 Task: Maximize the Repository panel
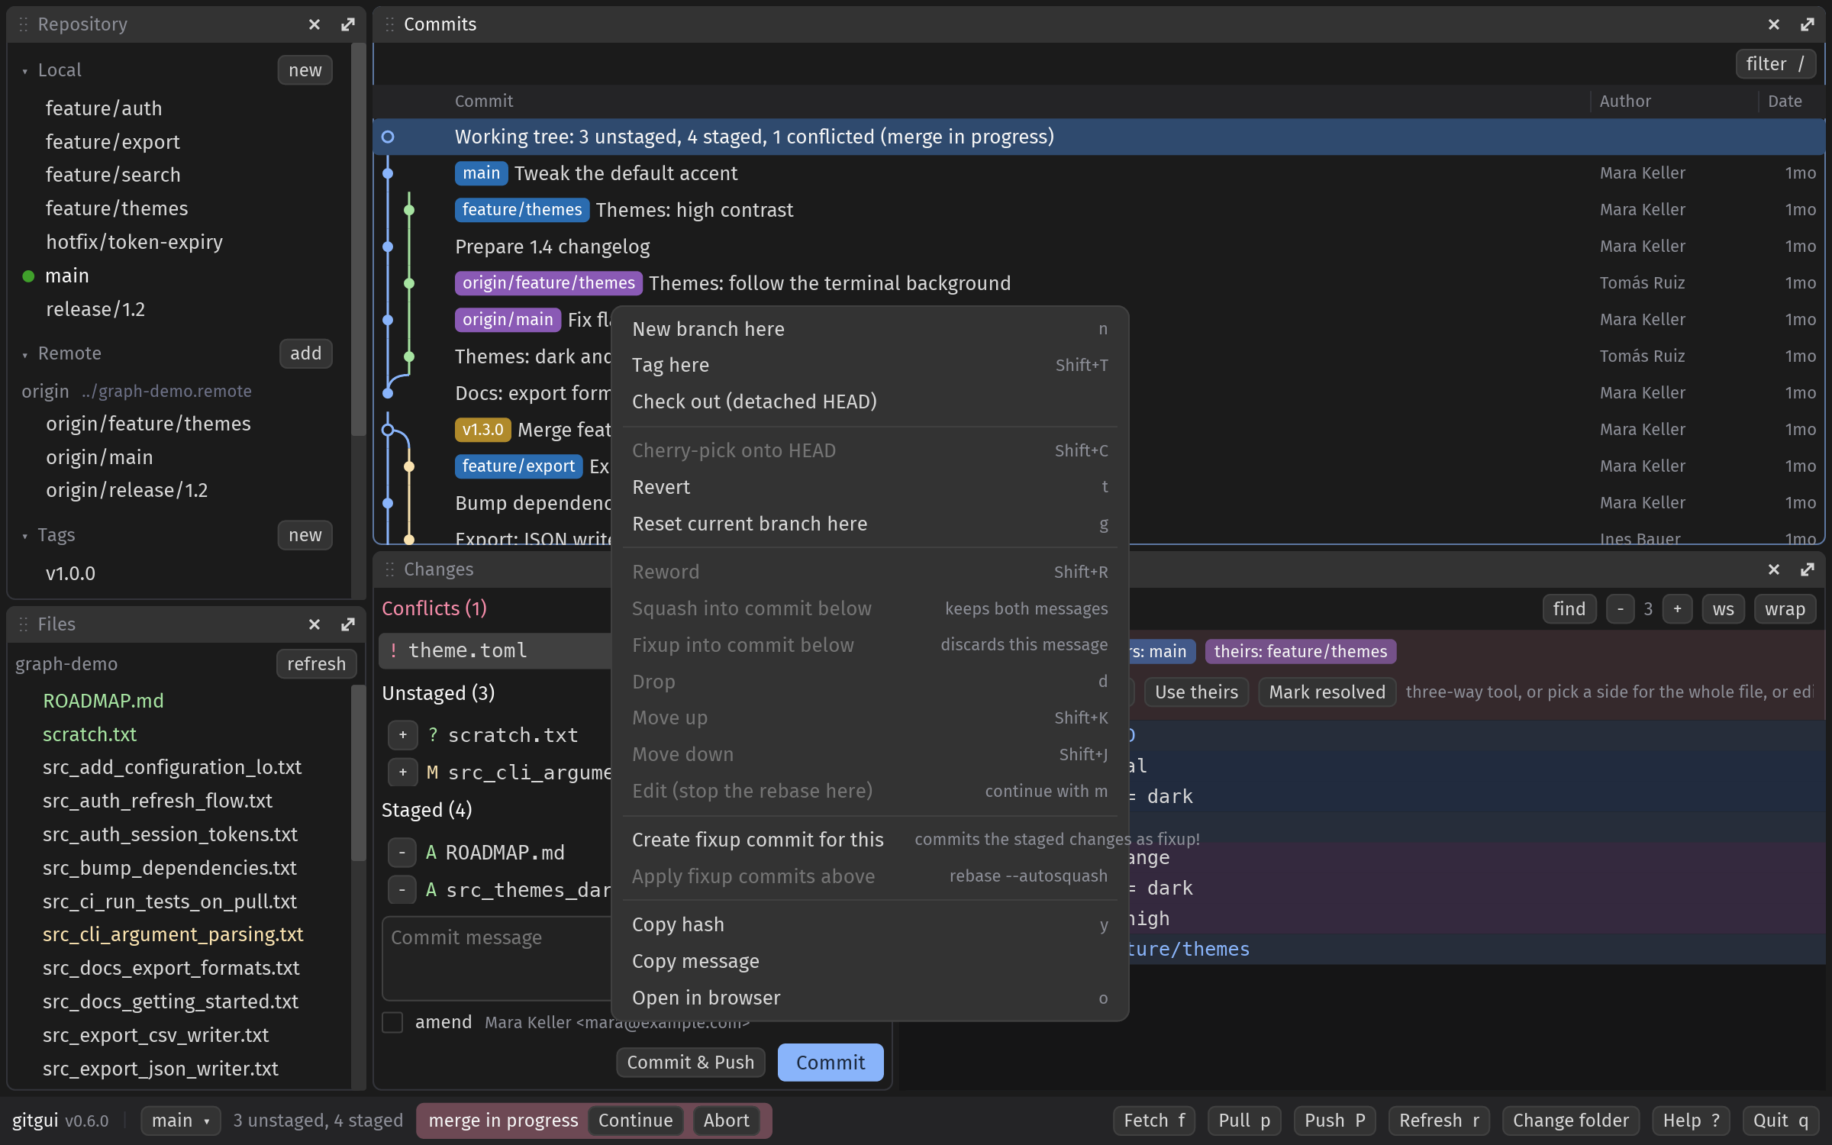(348, 24)
